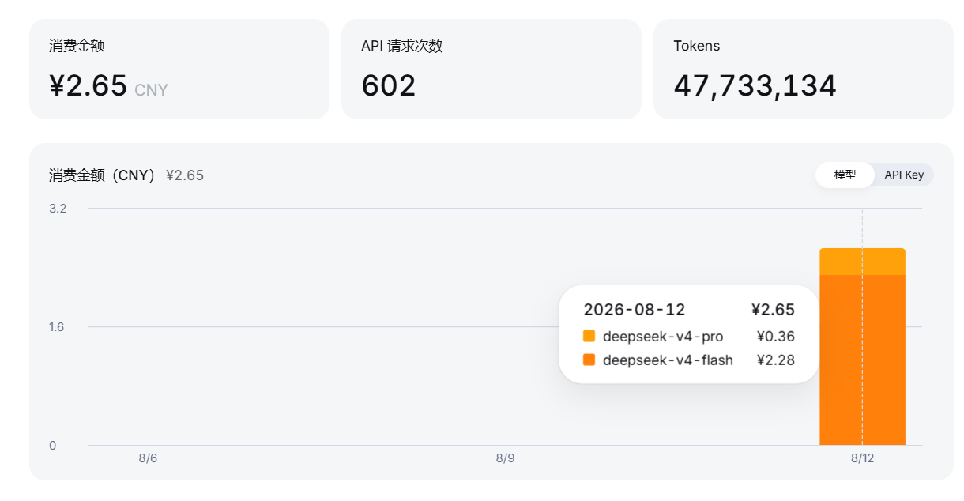This screenshot has width=964, height=501.
Task: Select the deepseek-v4-flash legend label
Action: click(668, 360)
